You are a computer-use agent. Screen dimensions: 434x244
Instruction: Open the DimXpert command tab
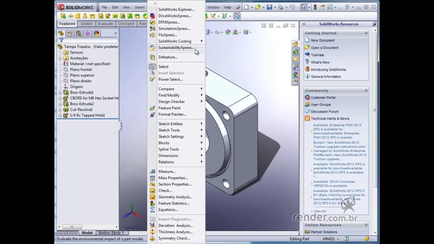point(126,24)
